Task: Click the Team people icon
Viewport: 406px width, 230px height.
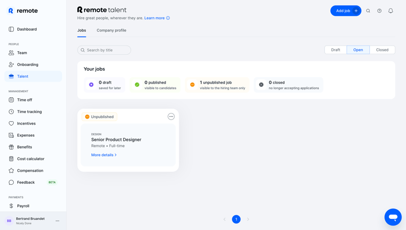Action: tap(11, 53)
